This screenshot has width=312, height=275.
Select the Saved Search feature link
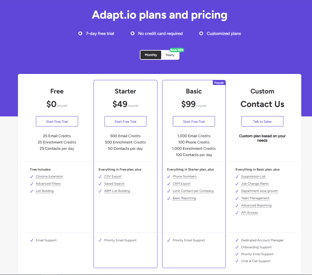(114, 184)
